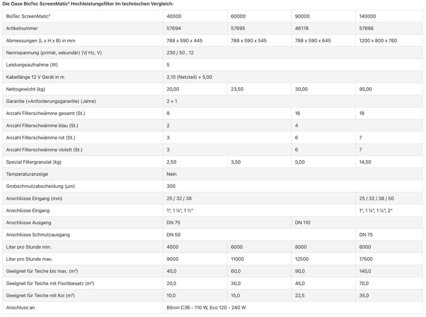
Task: Click the Temperaturanzeige row label
Action: (x=27, y=174)
